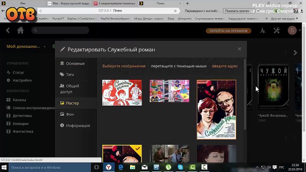Click the Комедии film icon
This screenshot has height=172, width=306.
tap(9, 123)
